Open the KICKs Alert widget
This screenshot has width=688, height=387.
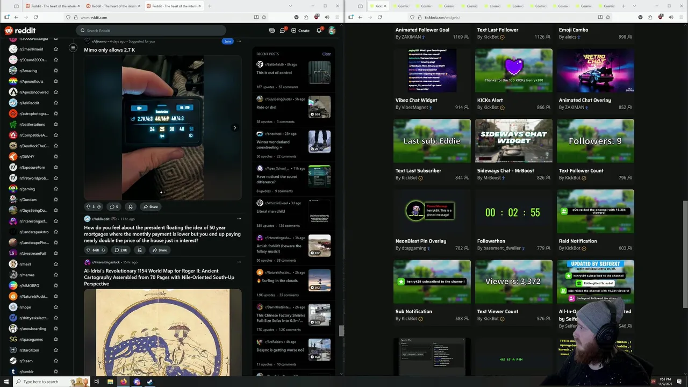click(514, 70)
